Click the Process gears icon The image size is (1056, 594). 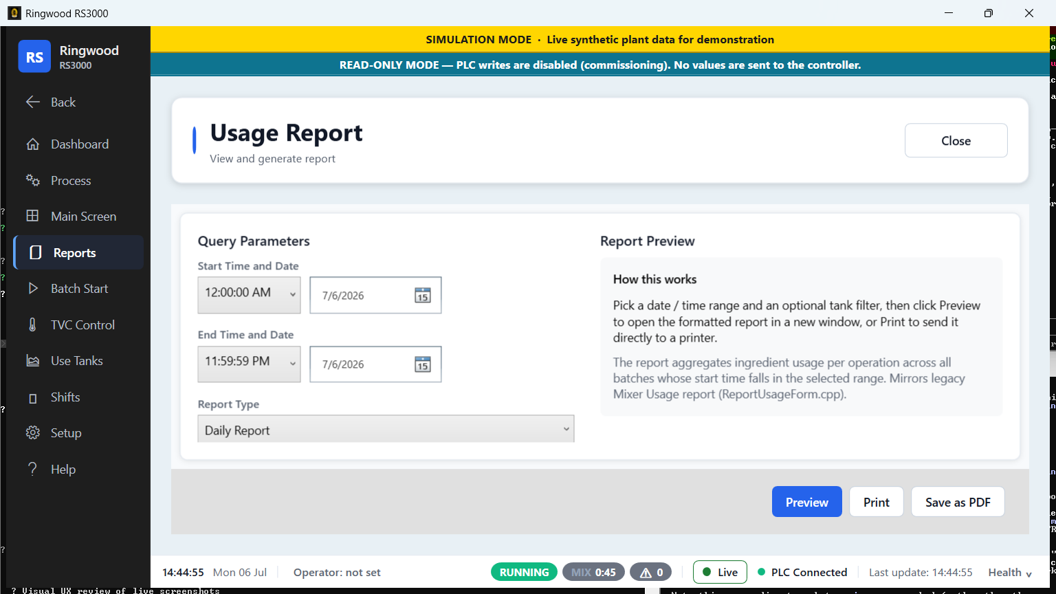[x=32, y=180]
